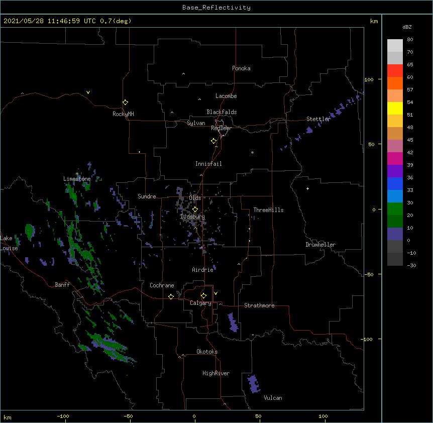Click the dBZ legend heading
Screen dimensions: 433x423
(407, 27)
